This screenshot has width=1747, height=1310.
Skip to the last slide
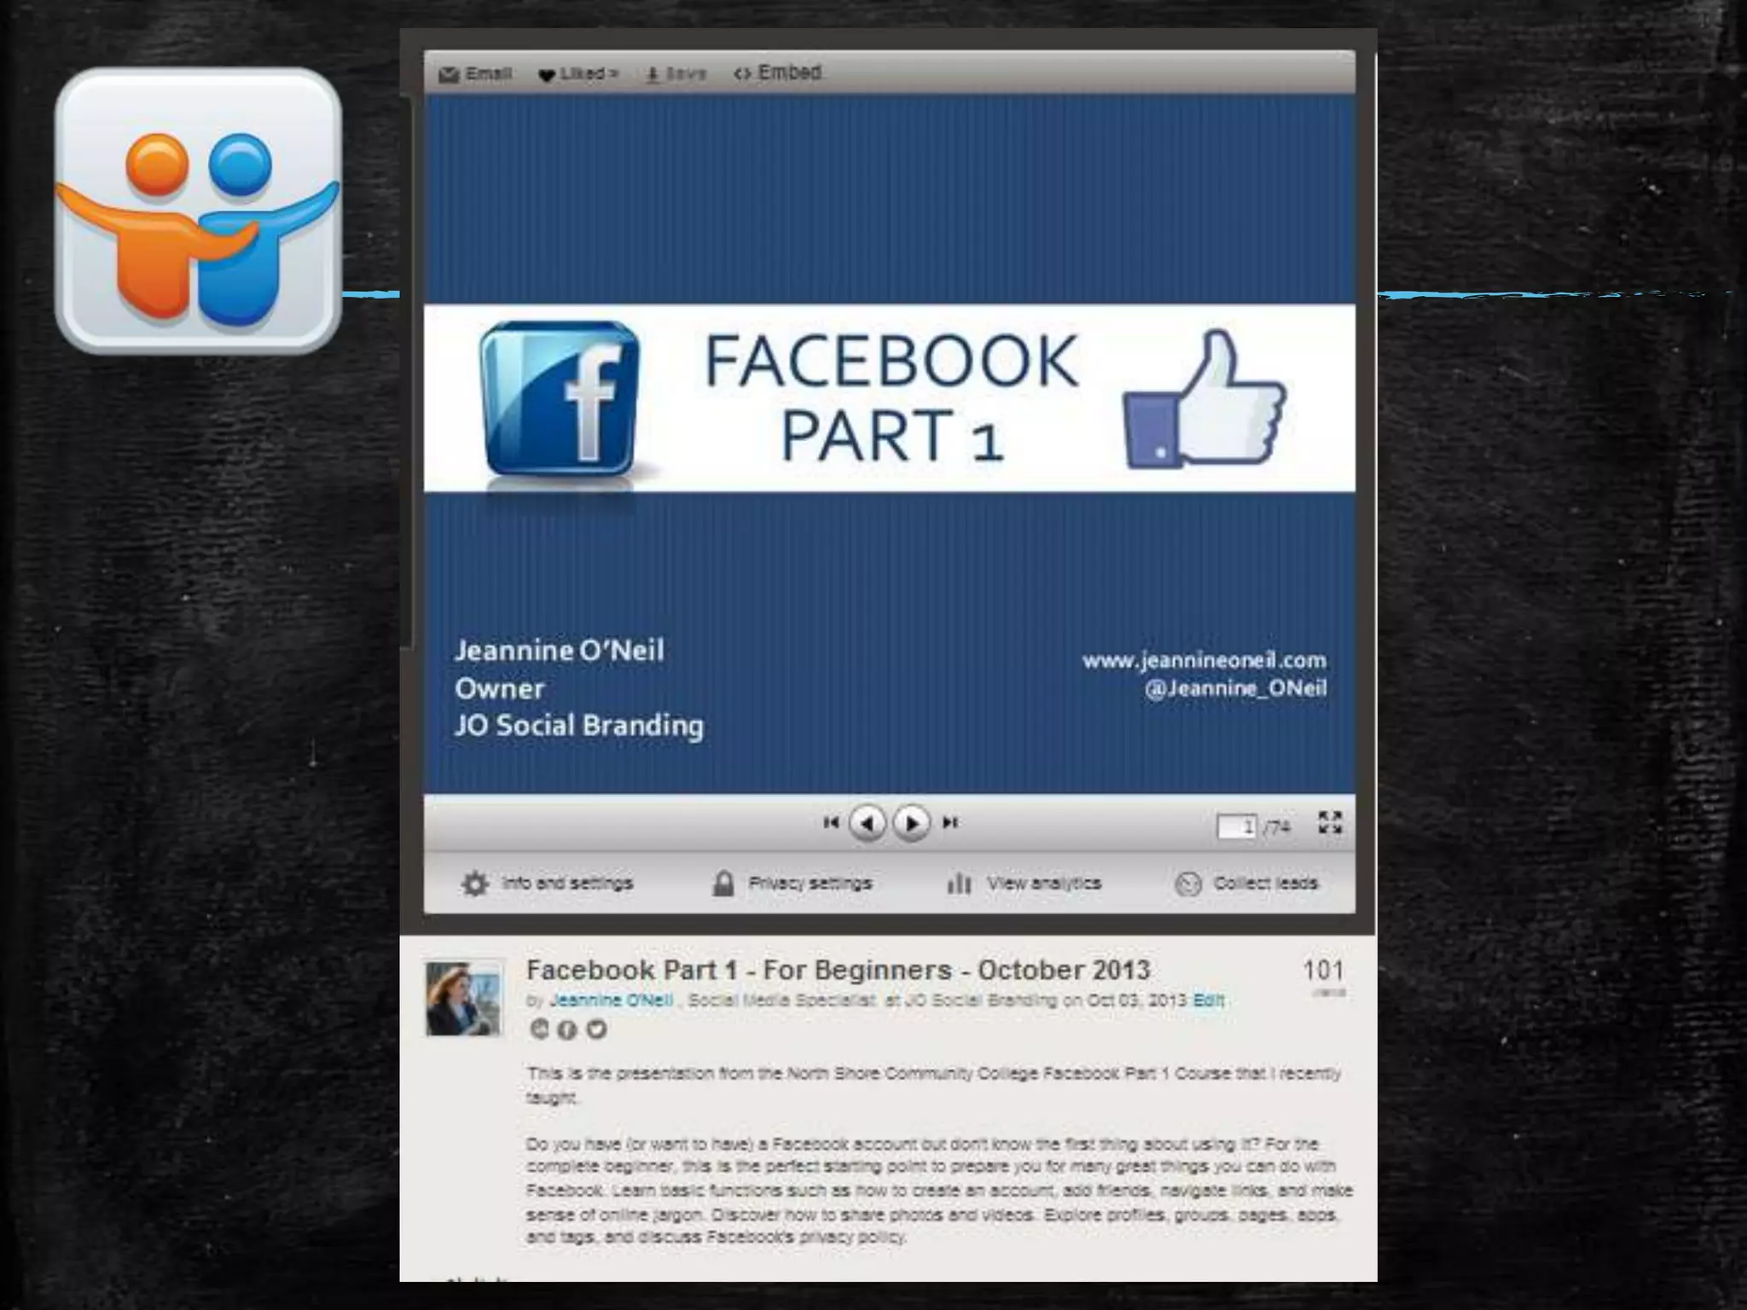pos(950,823)
